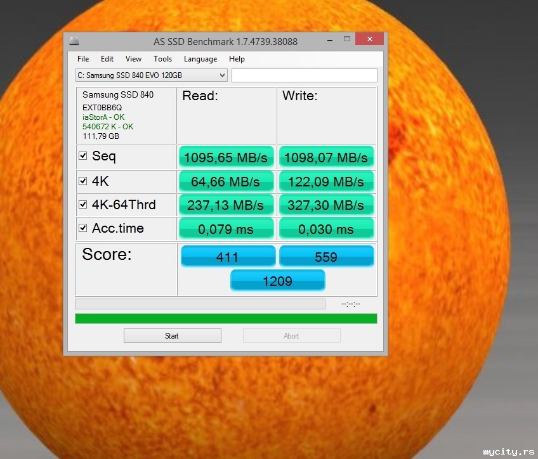Viewport: 538px width, 459px height.
Task: Open the Language menu
Action: click(200, 59)
